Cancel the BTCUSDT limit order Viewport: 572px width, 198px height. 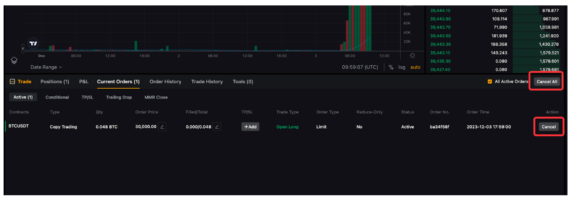click(549, 127)
